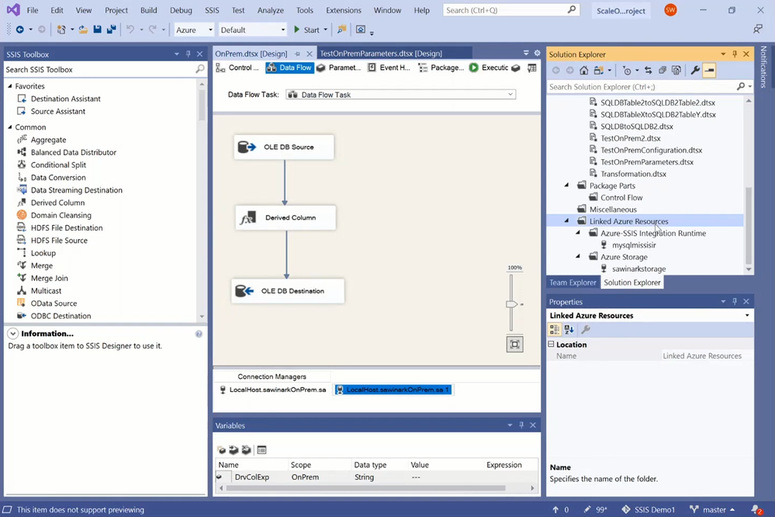Image resolution: width=775 pixels, height=517 pixels.
Task: Toggle Preview Selected Items button
Action: point(709,70)
